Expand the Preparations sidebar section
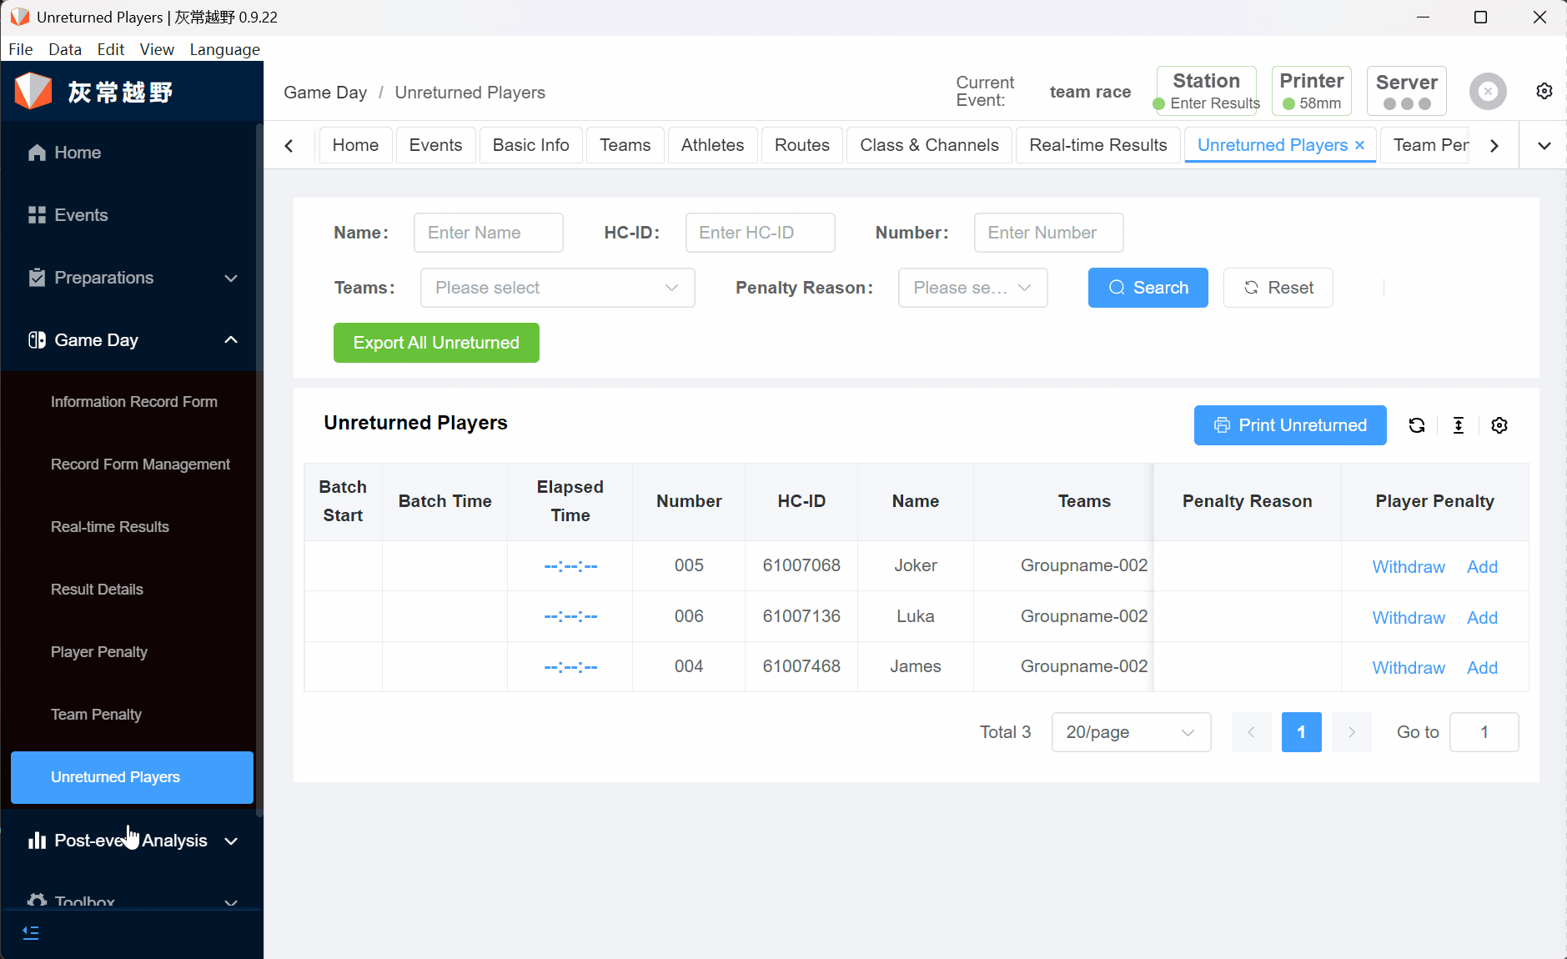 coord(133,278)
